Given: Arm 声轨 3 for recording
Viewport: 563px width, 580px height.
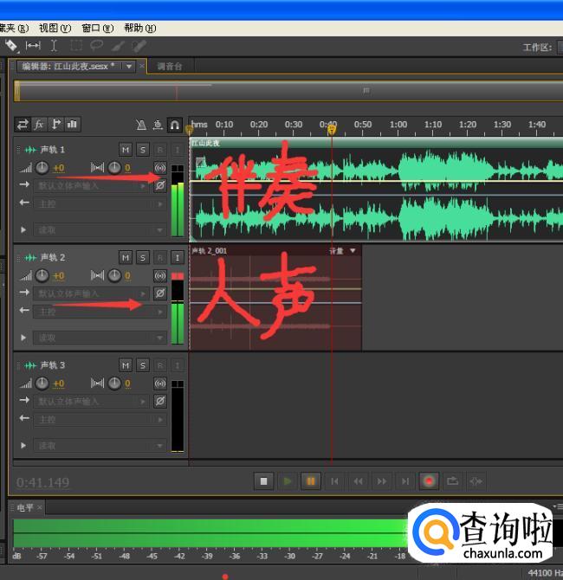Looking at the screenshot, I should (160, 365).
